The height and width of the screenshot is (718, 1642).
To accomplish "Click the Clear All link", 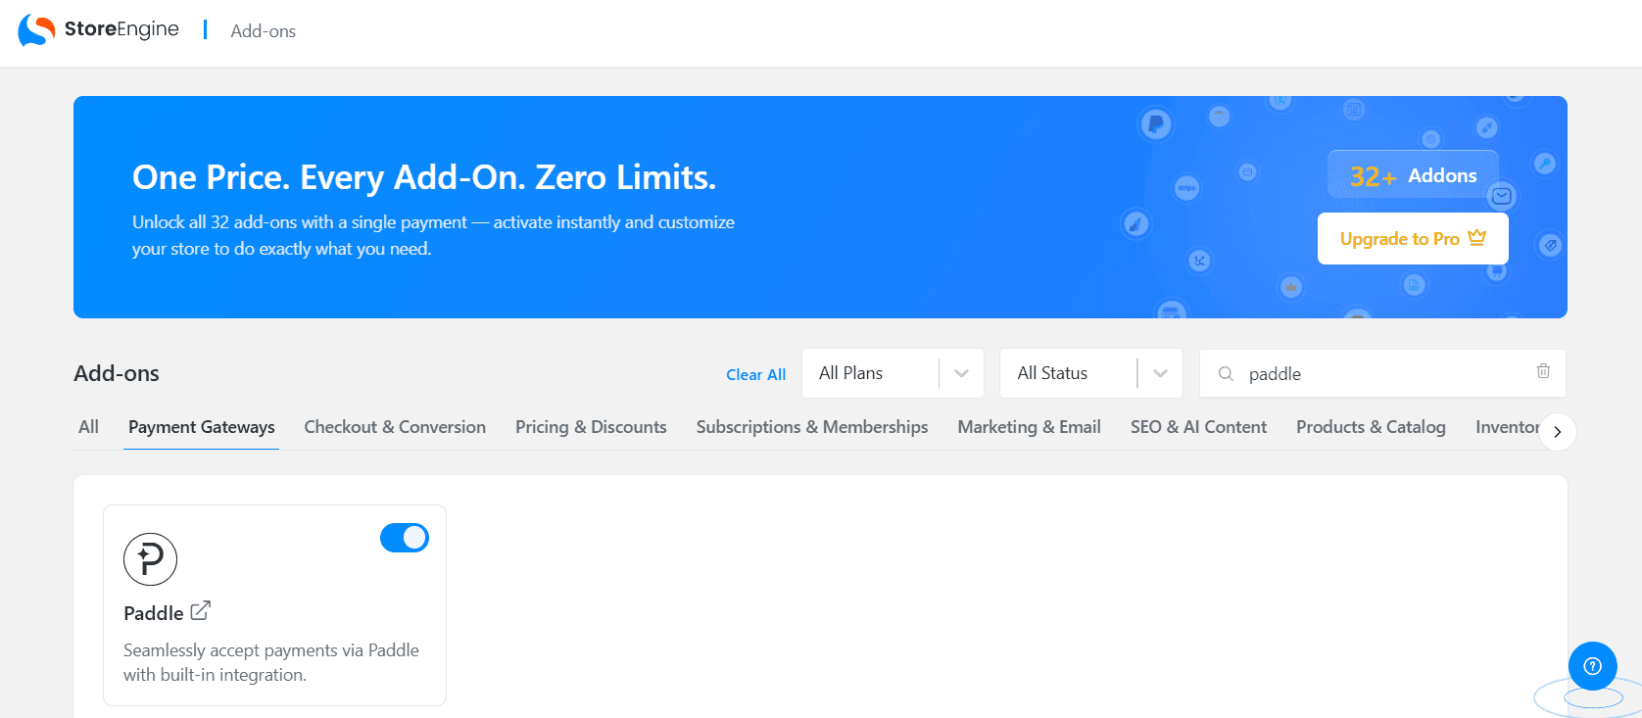I will click(755, 374).
